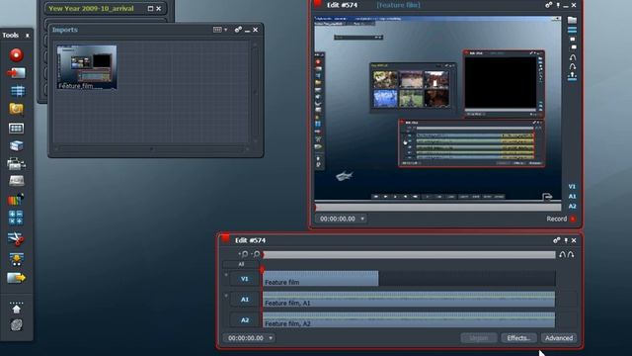Click the printer-like device icon in Tools
This screenshot has width=632, height=356.
16,163
